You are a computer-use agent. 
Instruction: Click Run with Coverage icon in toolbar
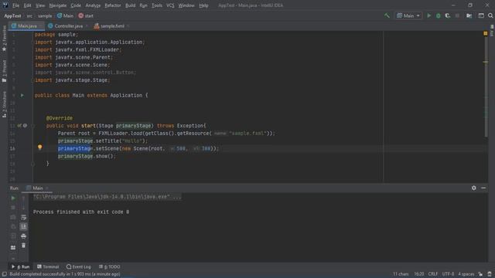(447, 15)
